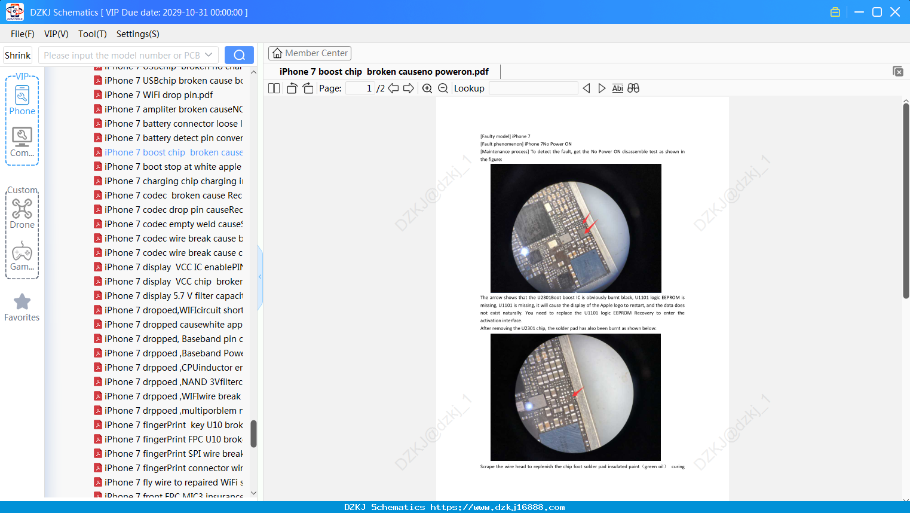Rotate the page clockwise
Viewport: 910px width, 513px height.
click(x=308, y=88)
